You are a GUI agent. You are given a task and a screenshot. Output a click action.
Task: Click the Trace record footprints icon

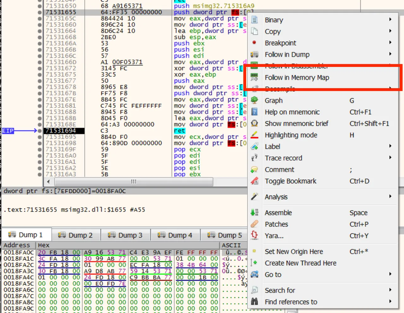[254, 158]
